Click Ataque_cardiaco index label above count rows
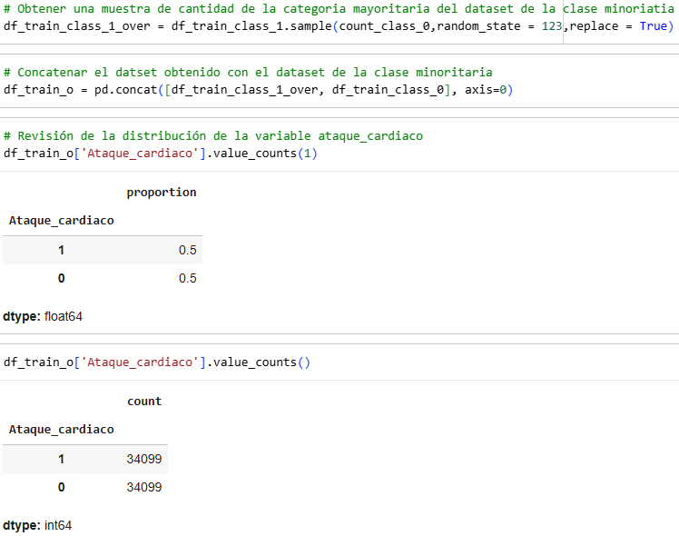The width and height of the screenshot is (679, 536). pos(61,430)
